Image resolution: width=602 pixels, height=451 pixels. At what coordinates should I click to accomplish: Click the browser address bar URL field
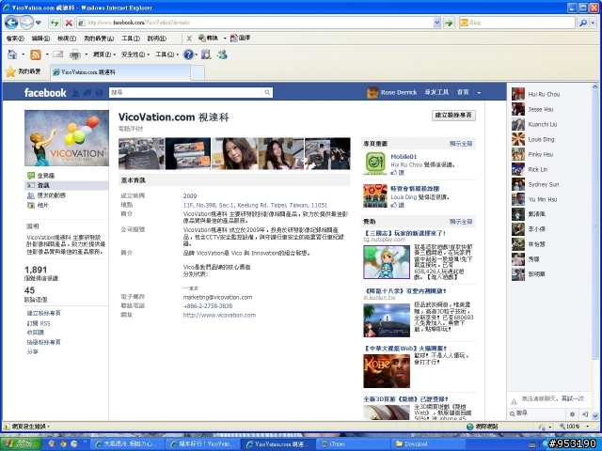[255, 23]
